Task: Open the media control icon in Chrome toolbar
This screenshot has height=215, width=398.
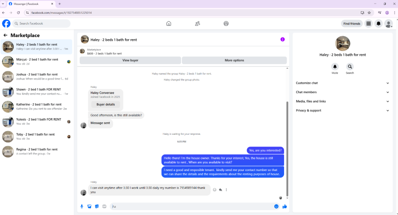Action: (x=380, y=13)
